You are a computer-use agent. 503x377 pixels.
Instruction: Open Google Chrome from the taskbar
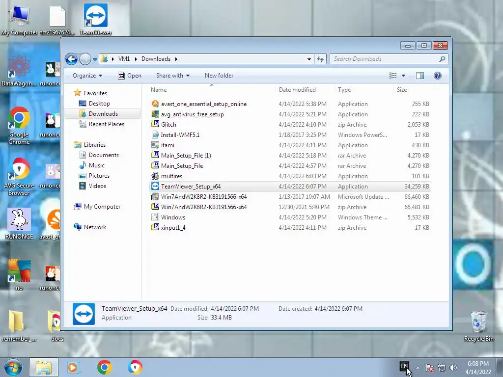pyautogui.click(x=104, y=367)
